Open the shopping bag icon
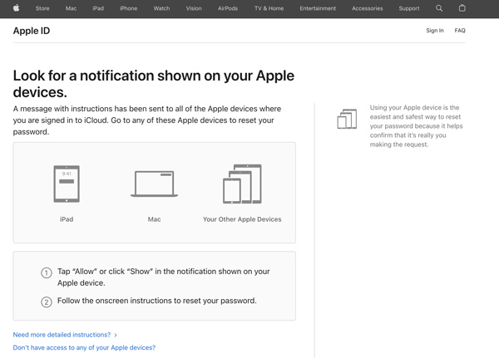Viewport: 499px width, 358px height. [x=462, y=8]
